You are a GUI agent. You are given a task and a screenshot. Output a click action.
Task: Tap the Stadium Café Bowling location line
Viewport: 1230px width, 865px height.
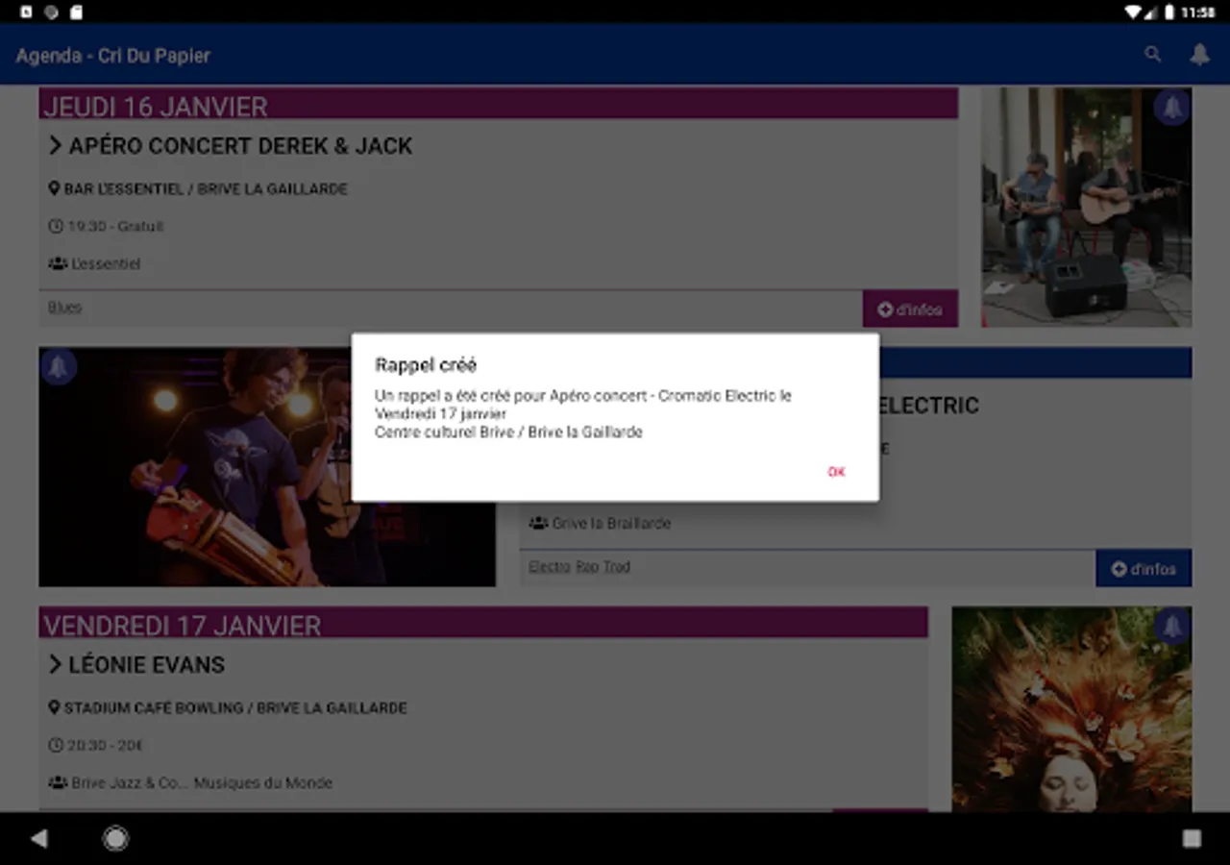coord(228,708)
